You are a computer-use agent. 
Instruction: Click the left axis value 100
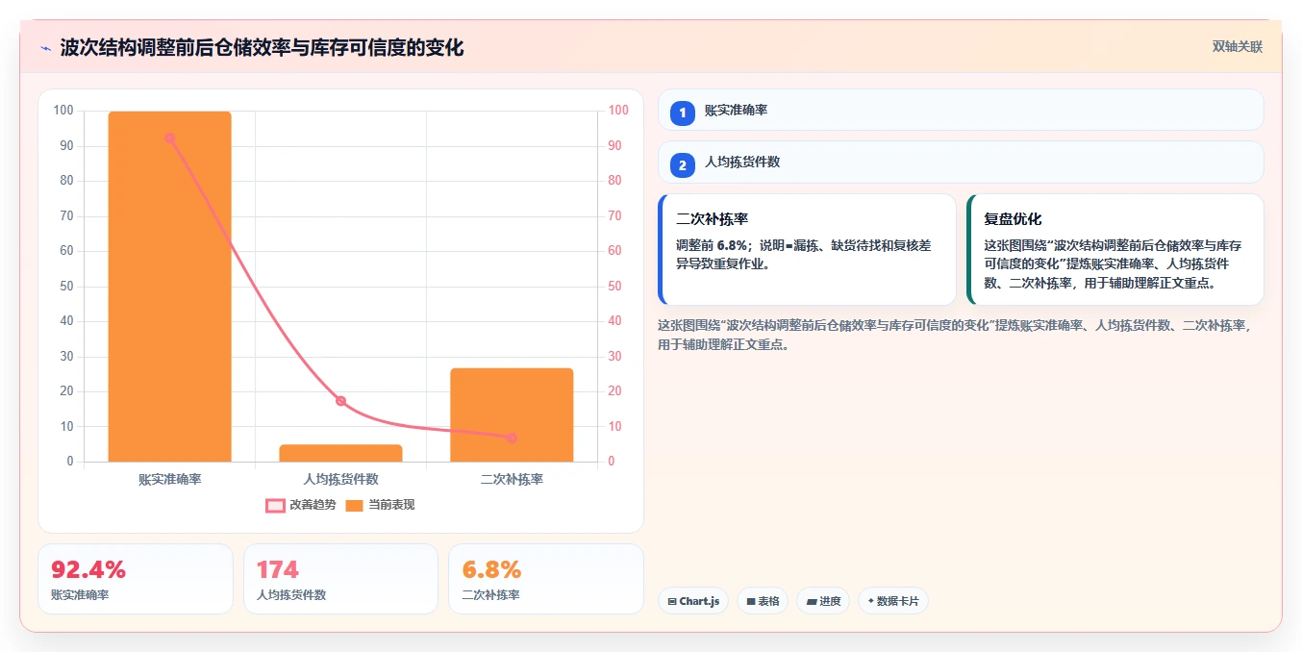63,111
